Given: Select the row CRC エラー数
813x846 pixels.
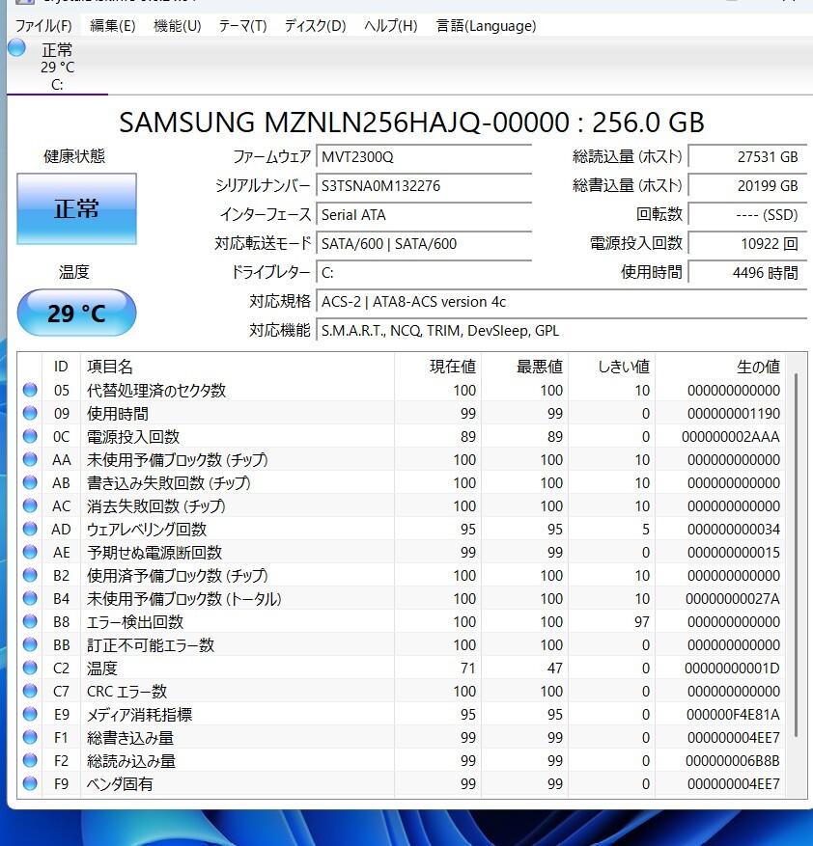Looking at the screenshot, I should coord(402,691).
